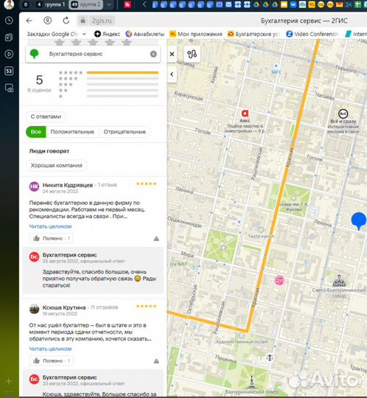Click the green 2GIS pin logo

click(34, 54)
